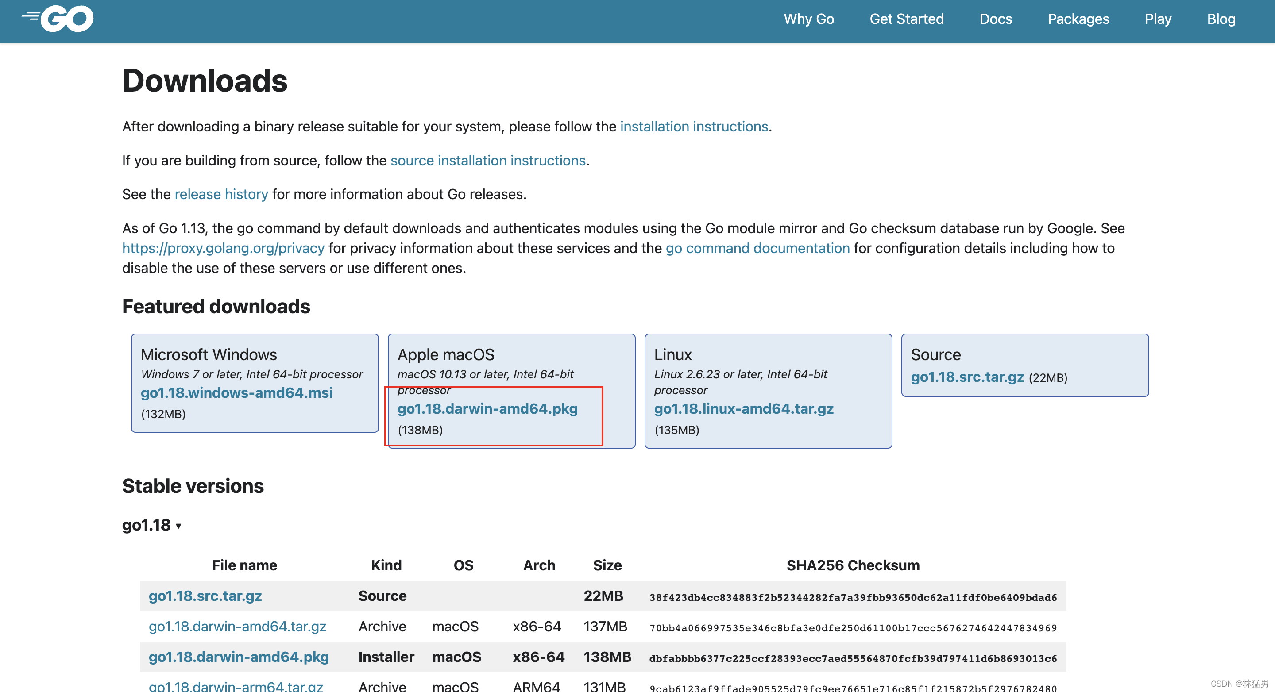Click go1.18.darwin-arm64.tar.gz table entry
Viewport: 1275px width, 692px height.
[x=236, y=686]
